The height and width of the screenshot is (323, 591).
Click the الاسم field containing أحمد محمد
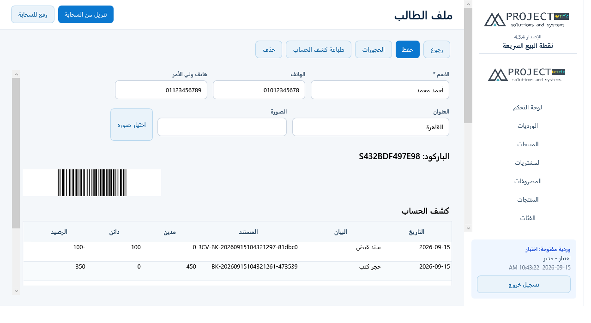[380, 90]
